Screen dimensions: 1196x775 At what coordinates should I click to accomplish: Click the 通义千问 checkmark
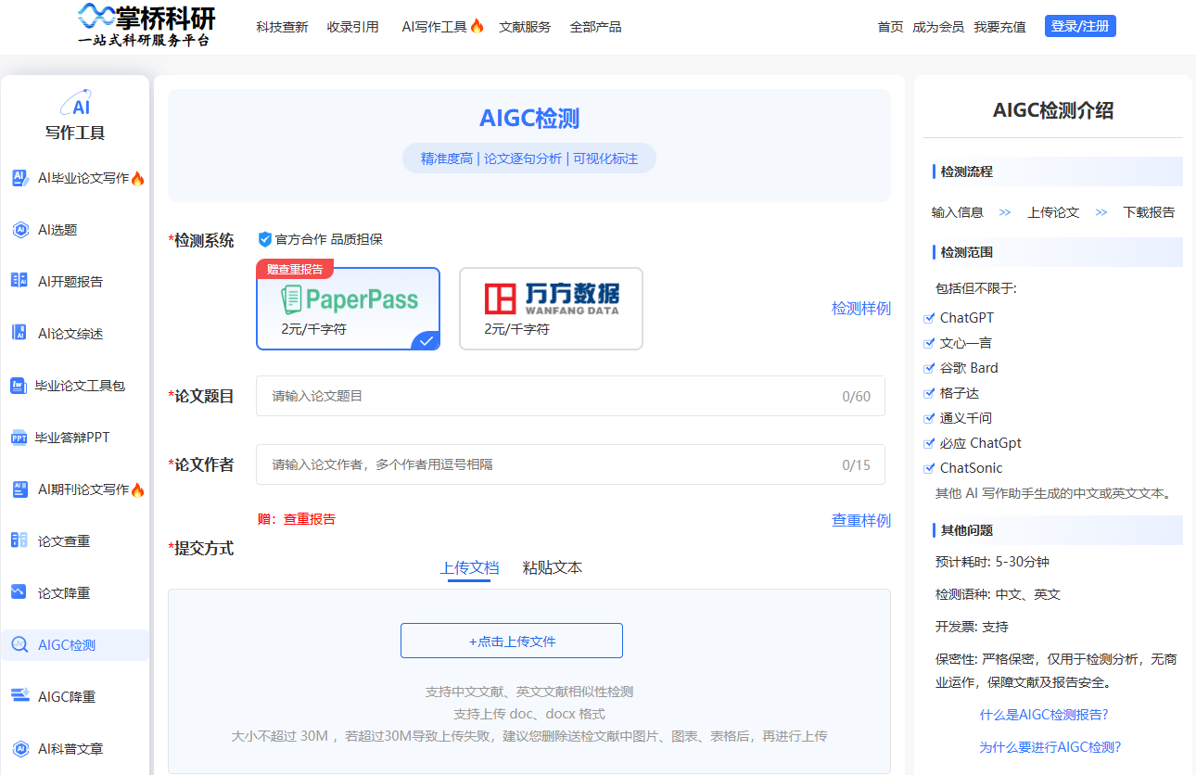point(929,418)
